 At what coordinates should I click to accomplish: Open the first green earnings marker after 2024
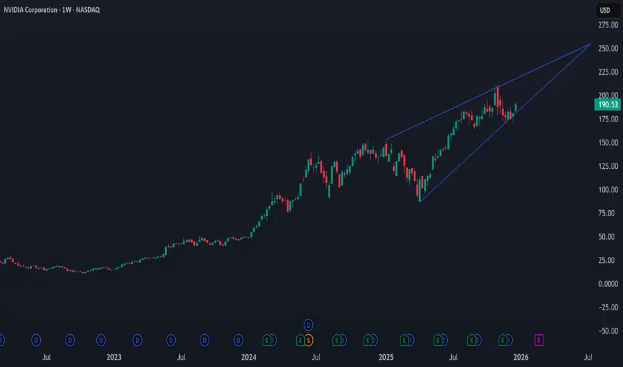pos(267,340)
